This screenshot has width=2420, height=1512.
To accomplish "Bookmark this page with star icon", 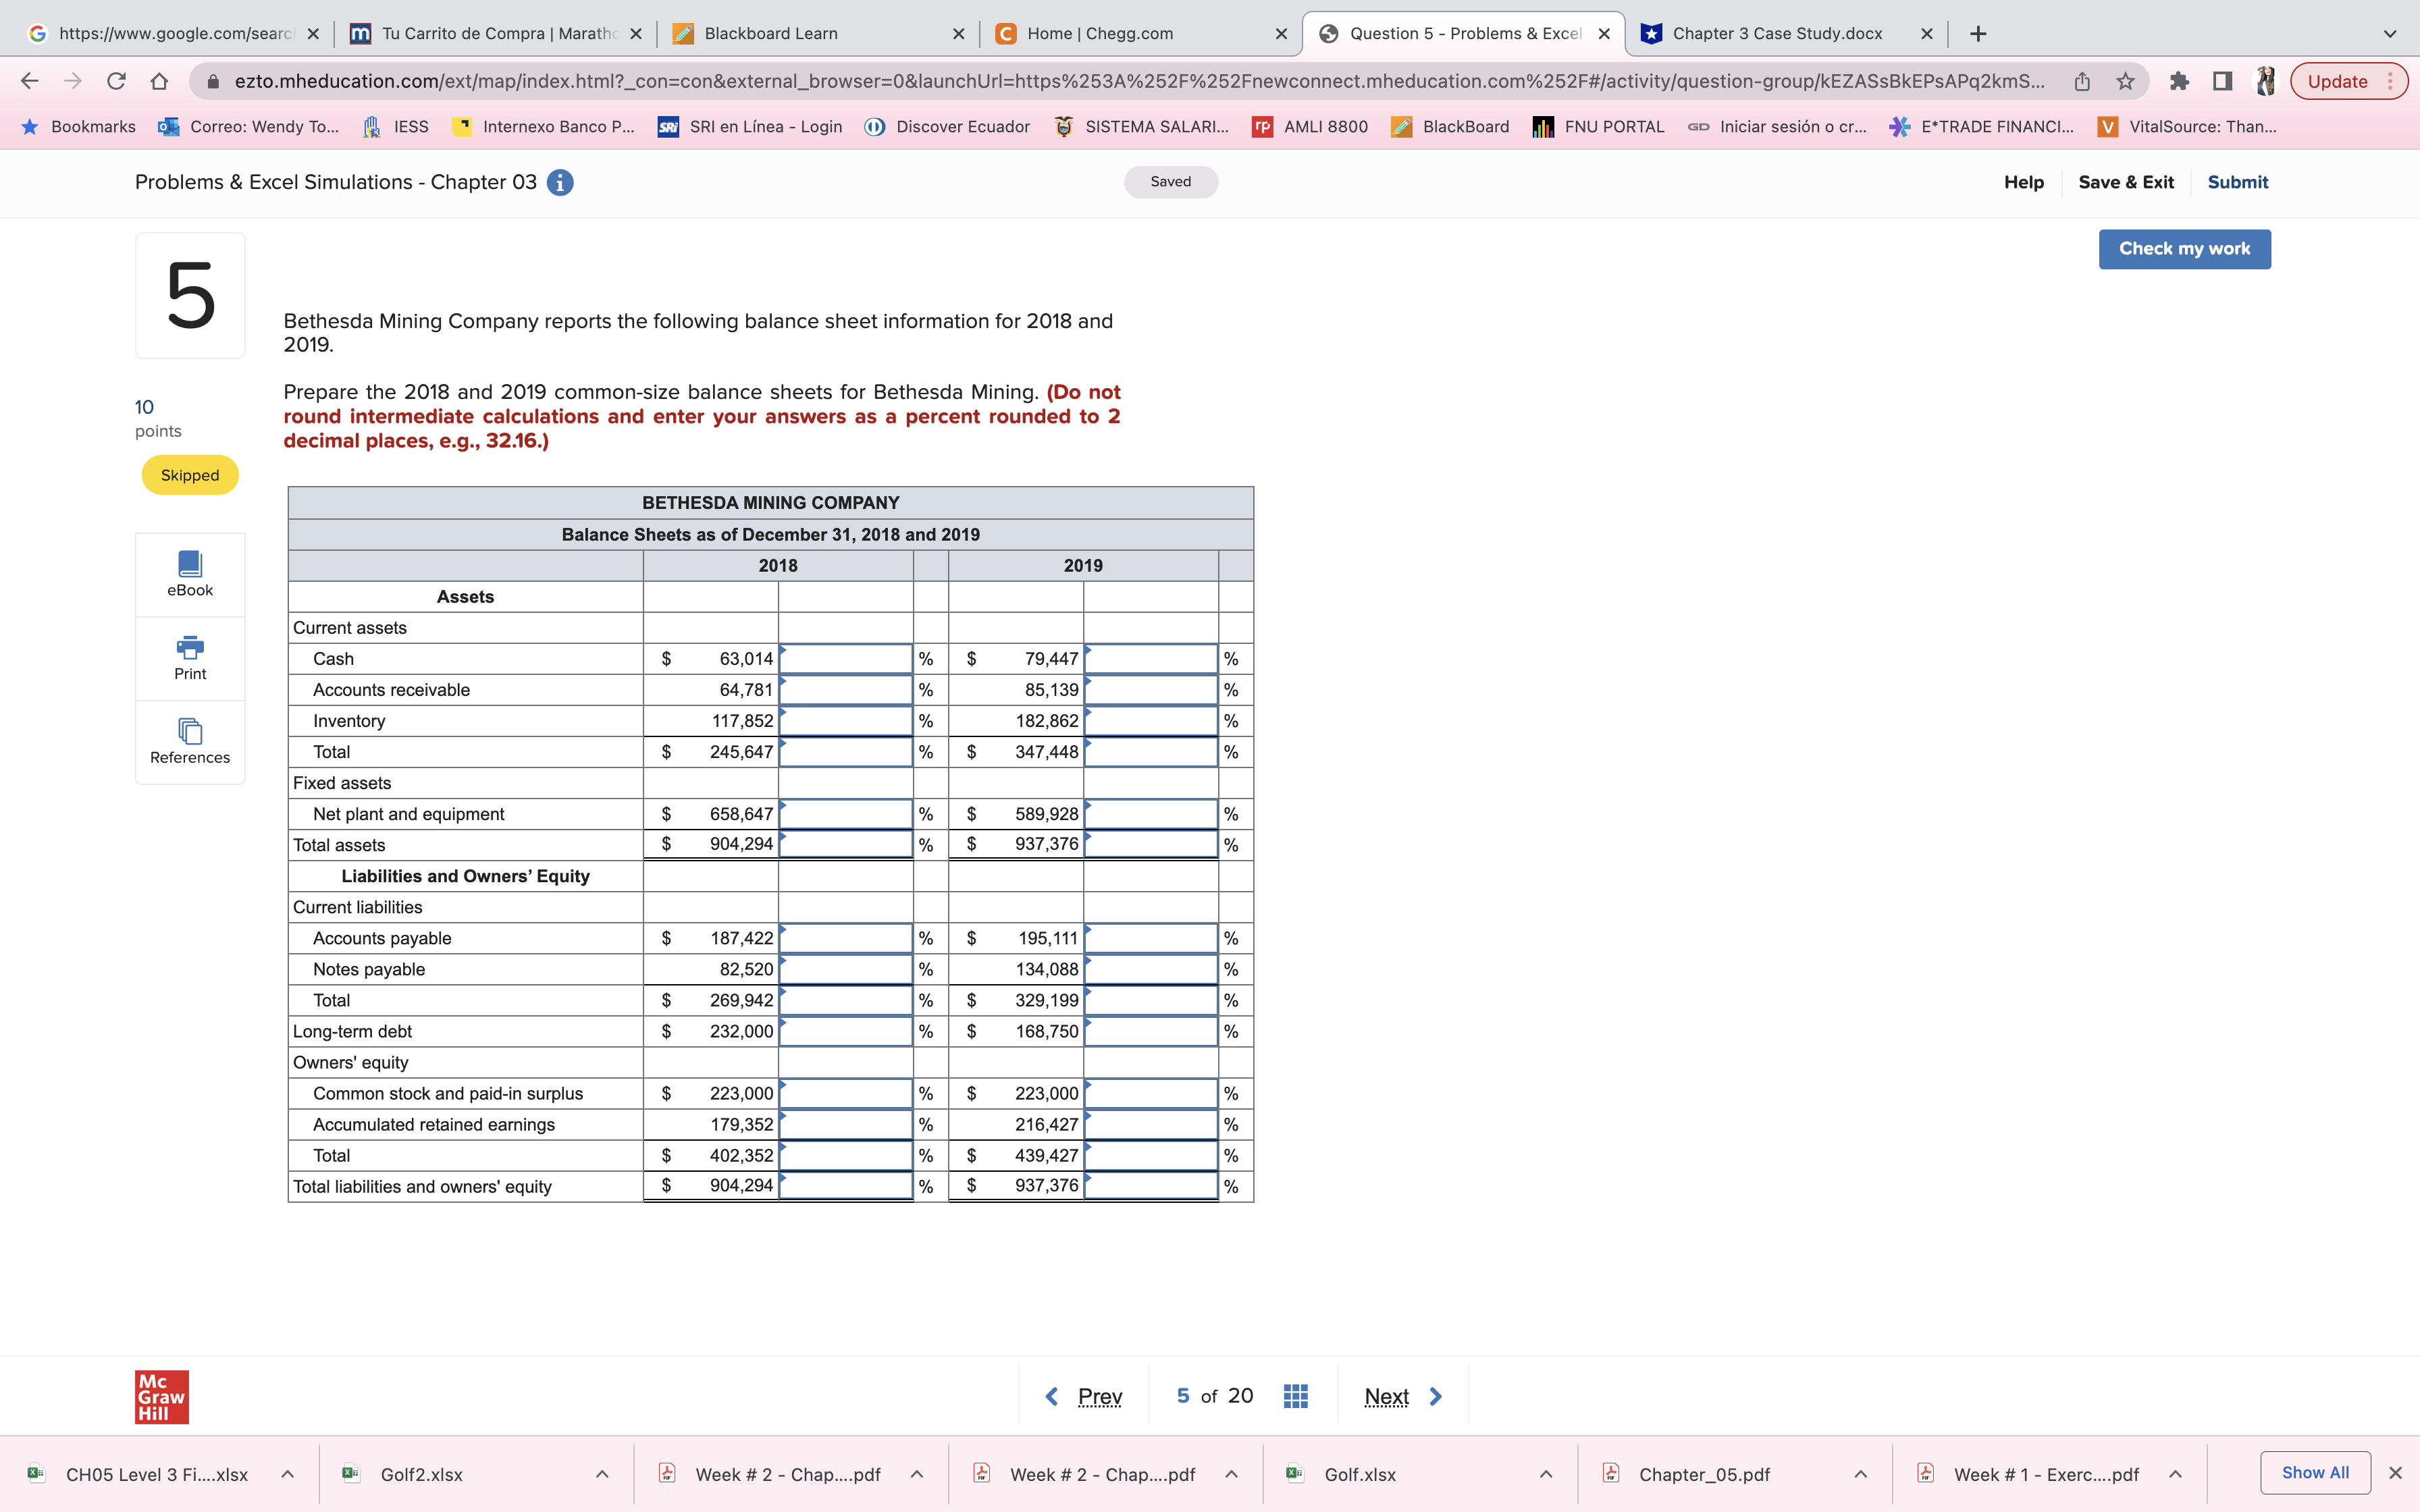I will (2125, 82).
